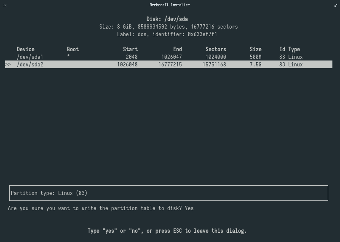Click the boot flag asterisk for sda1

(68, 56)
